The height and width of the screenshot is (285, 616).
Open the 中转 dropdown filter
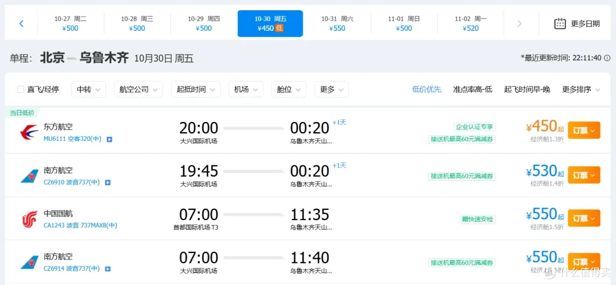click(x=88, y=89)
